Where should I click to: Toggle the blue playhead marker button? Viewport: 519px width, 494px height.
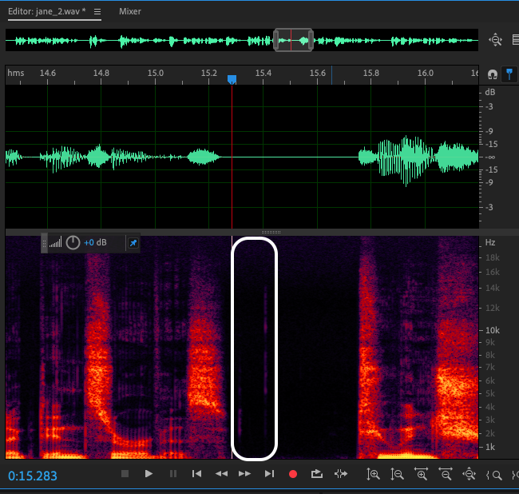click(509, 74)
